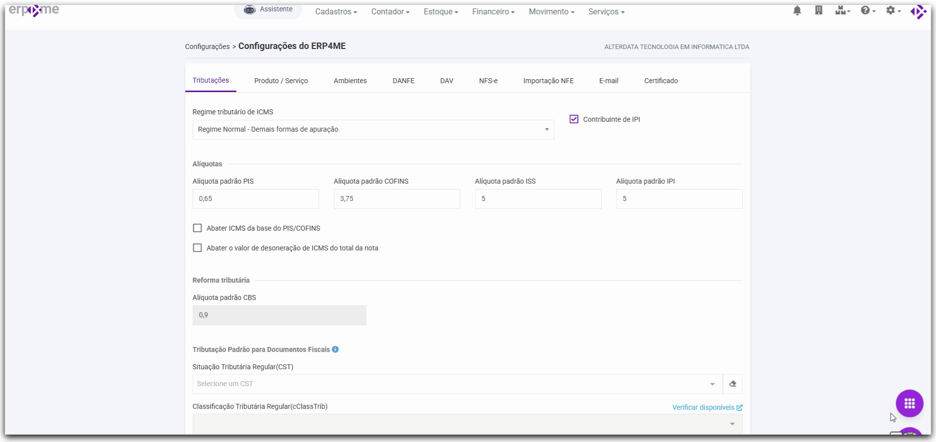Open the stacked boxes icon menu
The height and width of the screenshot is (442, 936).
point(842,10)
